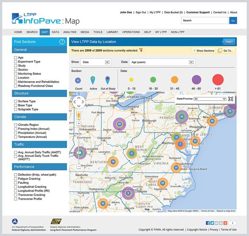Image resolution: width=249 pixels, height=236 pixels.
Task: Open the SEARCH menu item
Action: tap(32, 32)
